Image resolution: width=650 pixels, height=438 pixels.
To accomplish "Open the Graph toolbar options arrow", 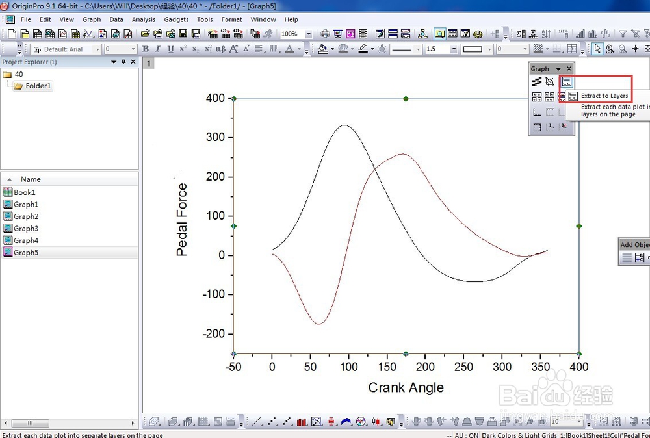I will (558, 69).
